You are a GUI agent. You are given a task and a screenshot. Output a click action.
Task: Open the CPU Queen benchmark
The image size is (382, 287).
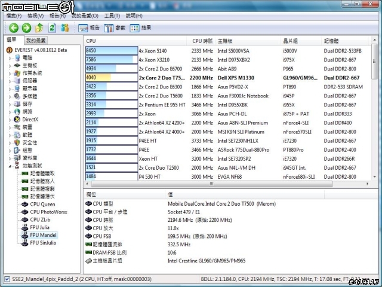click(x=38, y=204)
